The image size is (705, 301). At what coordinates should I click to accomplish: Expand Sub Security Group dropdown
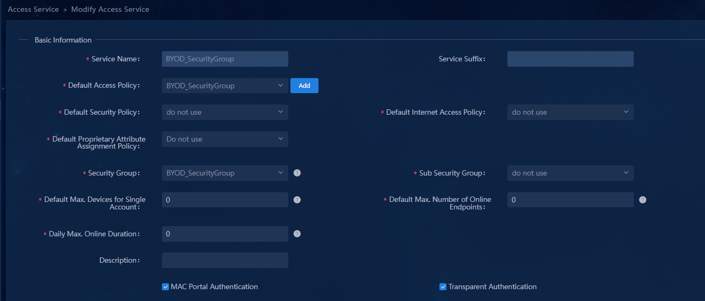[x=571, y=173]
